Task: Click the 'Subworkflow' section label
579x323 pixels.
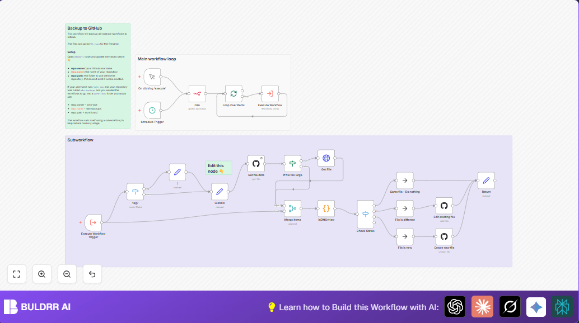Action: (x=80, y=140)
